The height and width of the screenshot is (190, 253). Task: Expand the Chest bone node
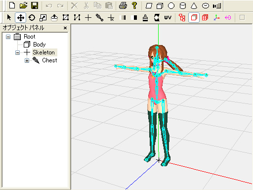click(x=27, y=60)
